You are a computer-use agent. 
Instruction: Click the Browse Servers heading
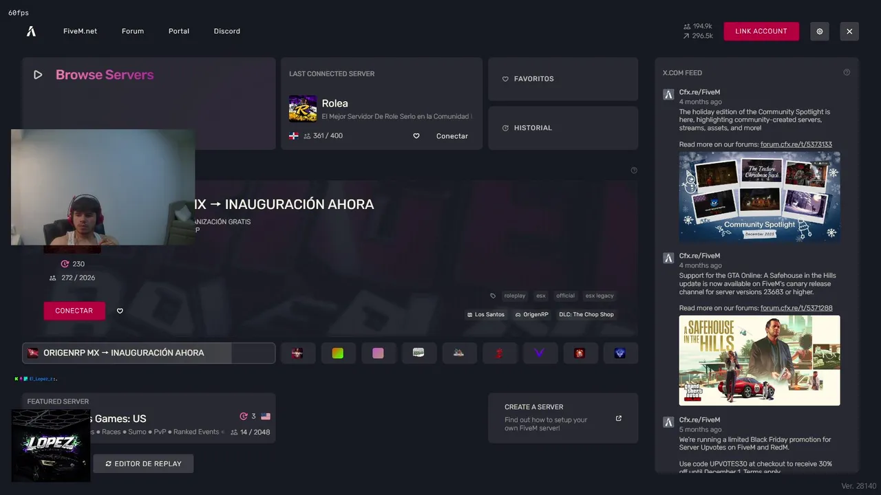coord(105,75)
